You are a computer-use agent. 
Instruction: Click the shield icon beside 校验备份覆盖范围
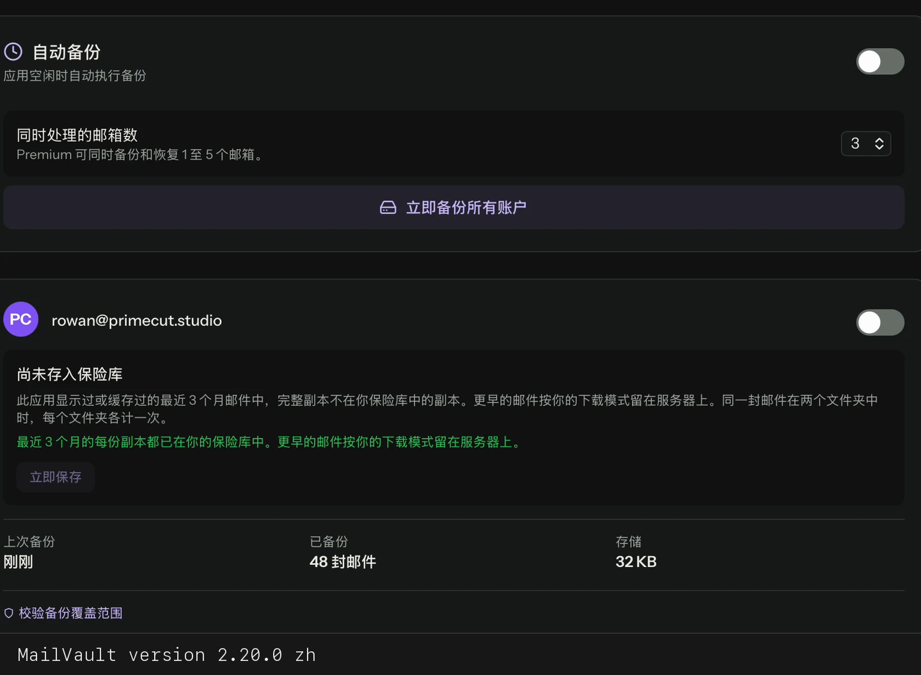[x=9, y=613]
